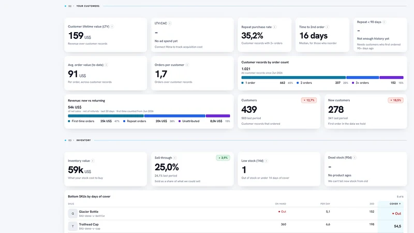Sort the table by COVER column
Image resolution: width=414 pixels, height=233 pixels.
tap(395, 203)
